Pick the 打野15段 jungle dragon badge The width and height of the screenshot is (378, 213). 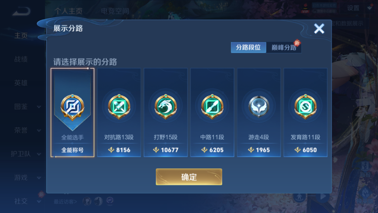pyautogui.click(x=165, y=106)
